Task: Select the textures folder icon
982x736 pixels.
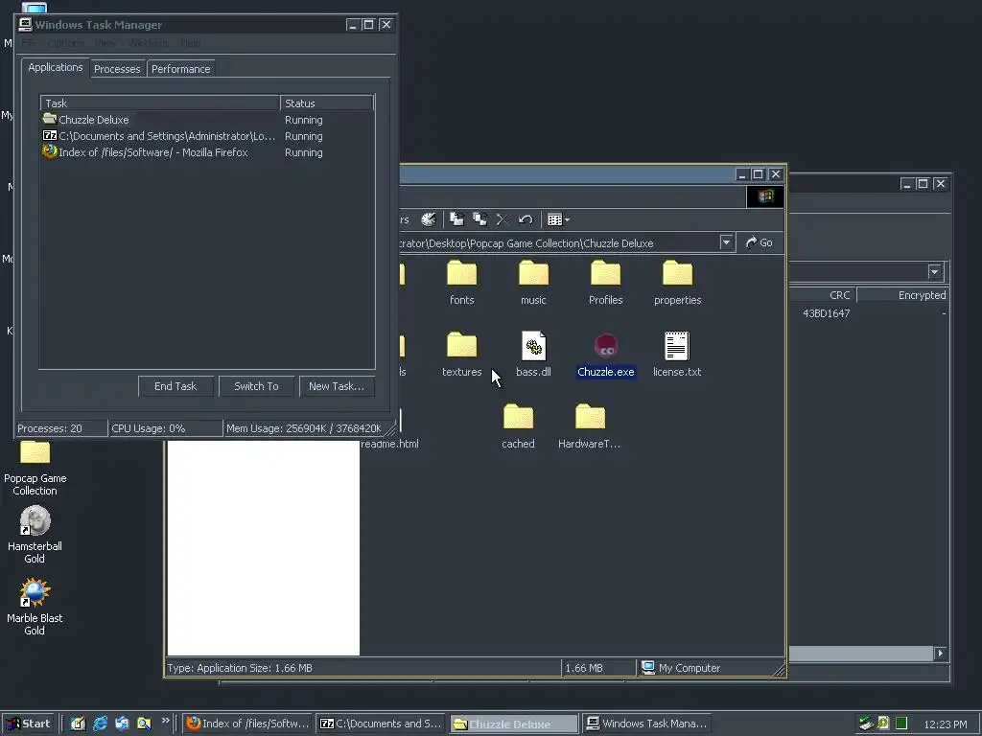Action: (461, 345)
